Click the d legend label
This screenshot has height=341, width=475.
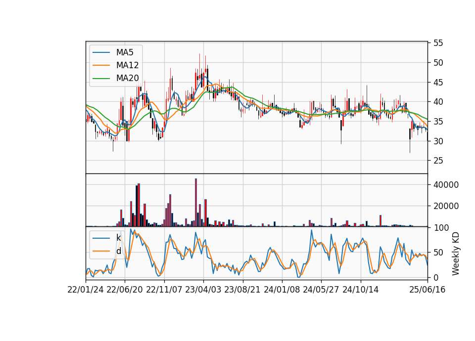tap(118, 251)
